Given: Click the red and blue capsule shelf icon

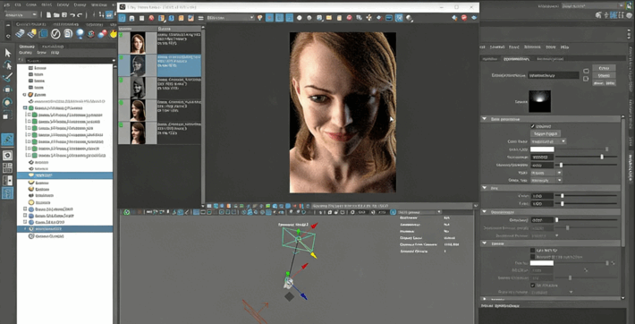Looking at the screenshot, I should tap(102, 34).
